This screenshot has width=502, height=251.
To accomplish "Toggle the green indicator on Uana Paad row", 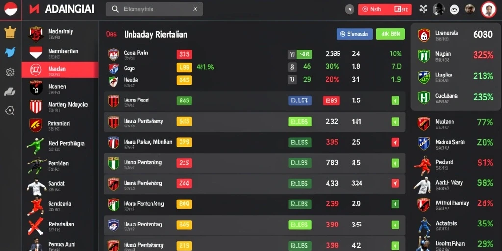I will pyautogui.click(x=395, y=101).
